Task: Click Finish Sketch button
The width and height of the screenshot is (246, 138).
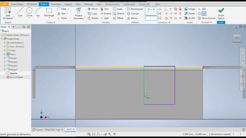Action: click(221, 14)
